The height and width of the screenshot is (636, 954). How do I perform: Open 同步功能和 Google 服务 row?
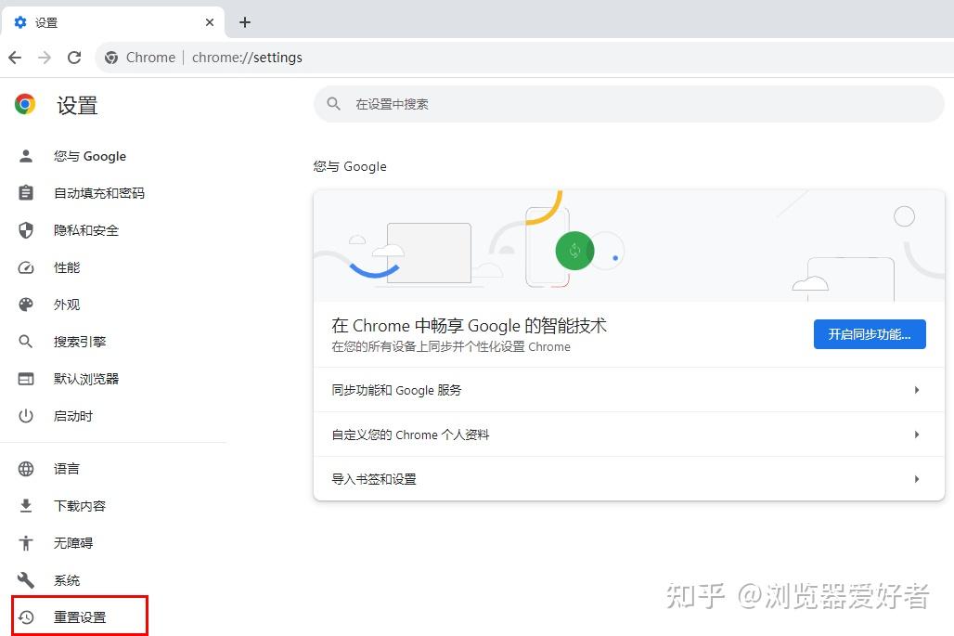pos(628,390)
